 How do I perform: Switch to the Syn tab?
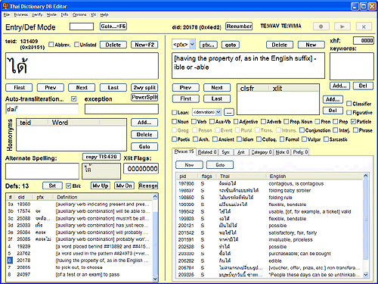pos(226,152)
